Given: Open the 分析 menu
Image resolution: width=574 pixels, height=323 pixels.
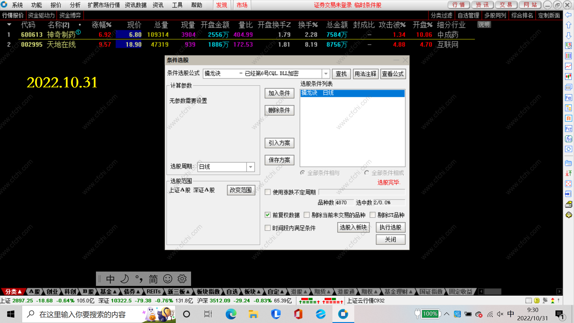Looking at the screenshot, I should tap(75, 5).
